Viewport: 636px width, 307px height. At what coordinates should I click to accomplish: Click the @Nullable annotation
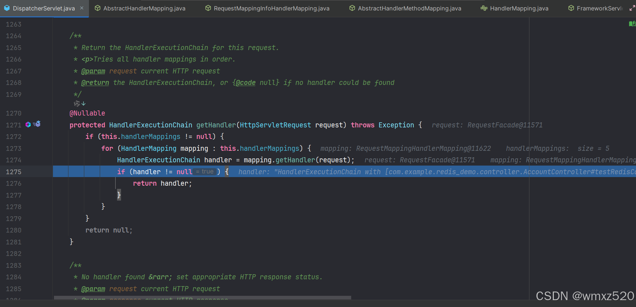(x=87, y=113)
